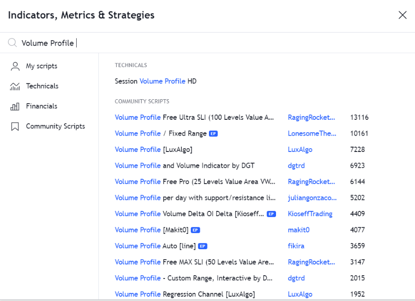Open RagingRocket author on Free Pro row
The height and width of the screenshot is (301, 415).
pyautogui.click(x=311, y=182)
